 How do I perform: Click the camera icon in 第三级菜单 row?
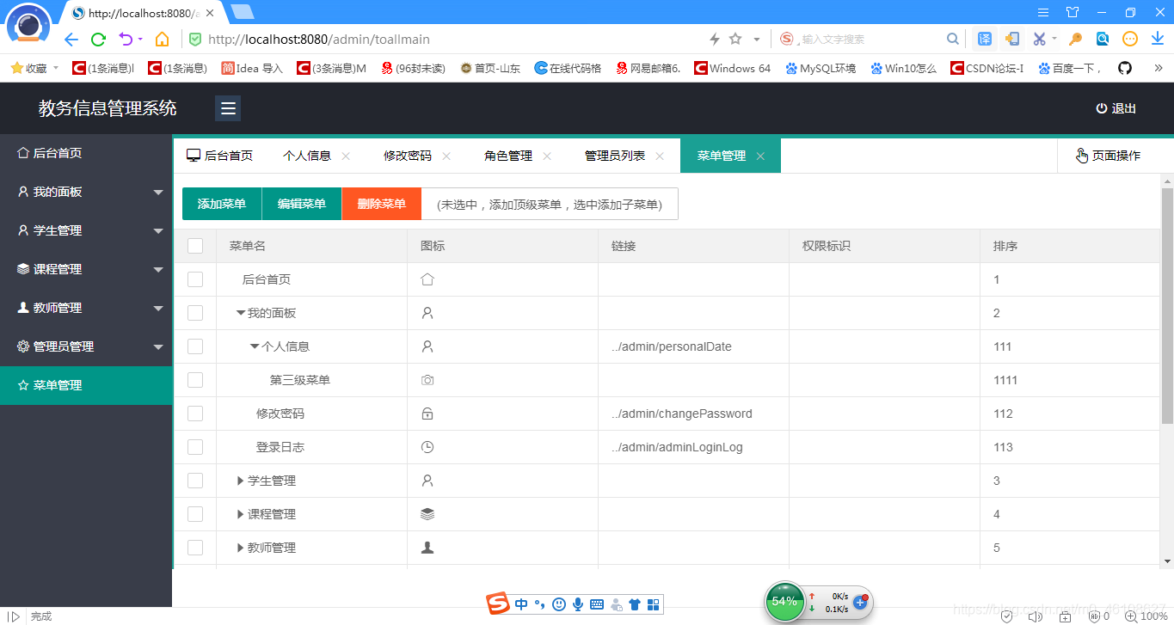427,380
